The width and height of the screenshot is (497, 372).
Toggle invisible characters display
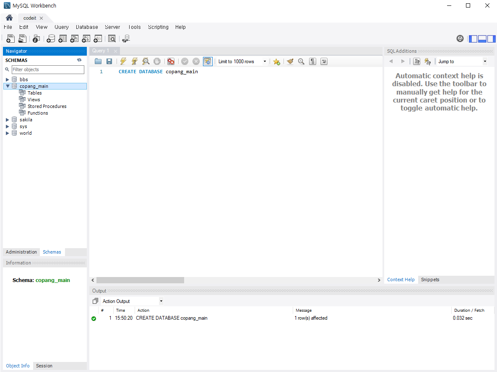[312, 62]
